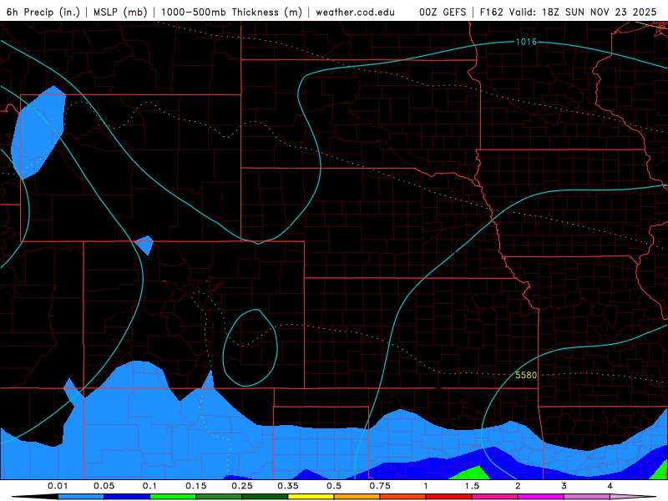Click the 1016 isobar label
The image size is (668, 501).
point(526,42)
